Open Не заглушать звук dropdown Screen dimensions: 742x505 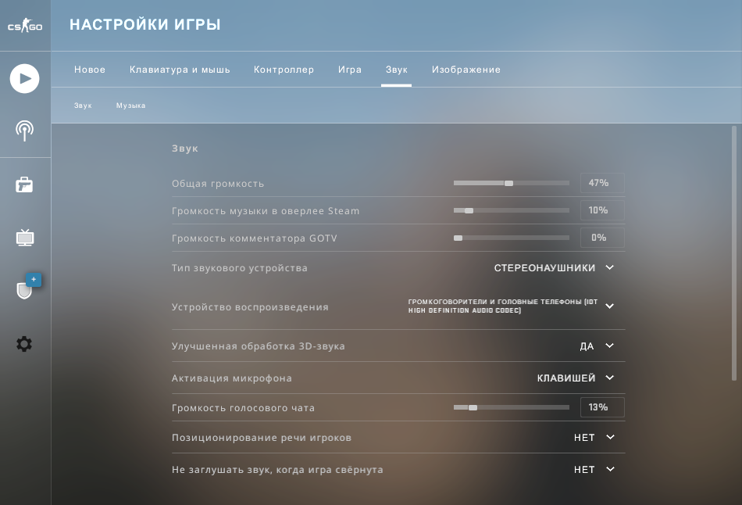point(594,470)
